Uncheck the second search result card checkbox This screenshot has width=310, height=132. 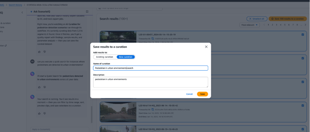tap(303, 58)
